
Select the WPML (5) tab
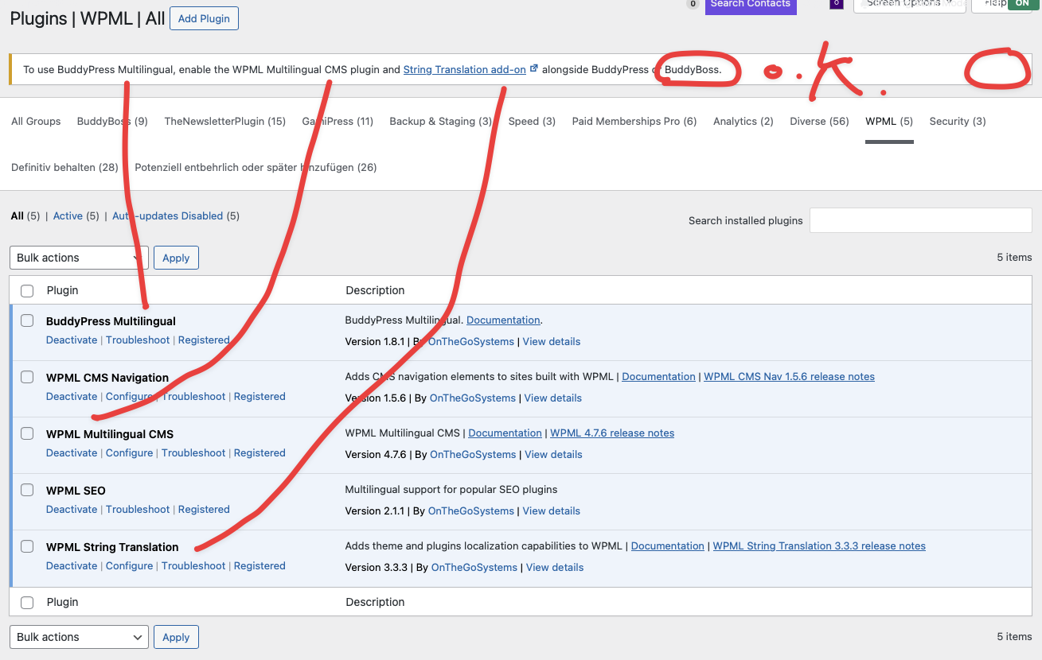pos(889,122)
